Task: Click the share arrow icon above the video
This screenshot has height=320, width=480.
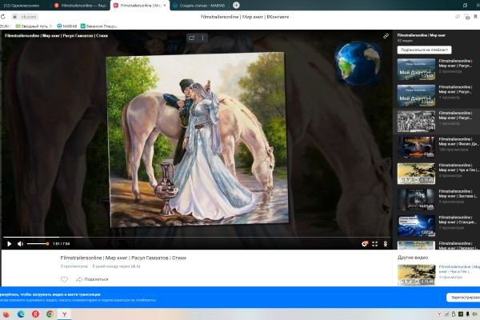Action: 192,38
